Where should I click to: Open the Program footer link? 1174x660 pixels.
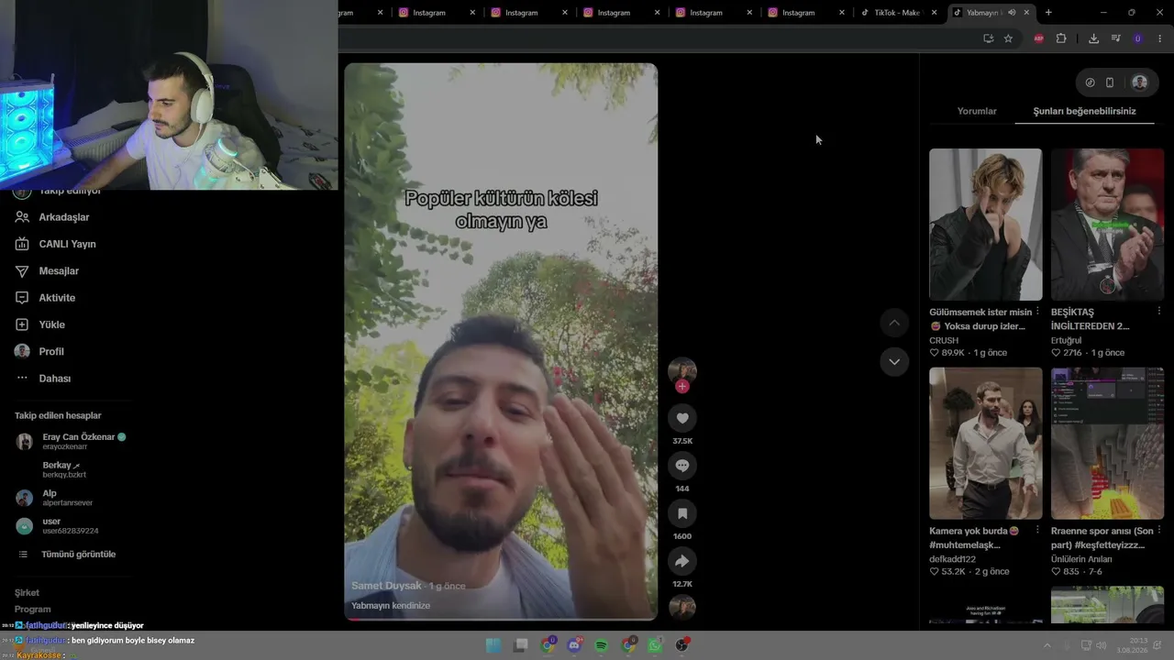click(32, 610)
